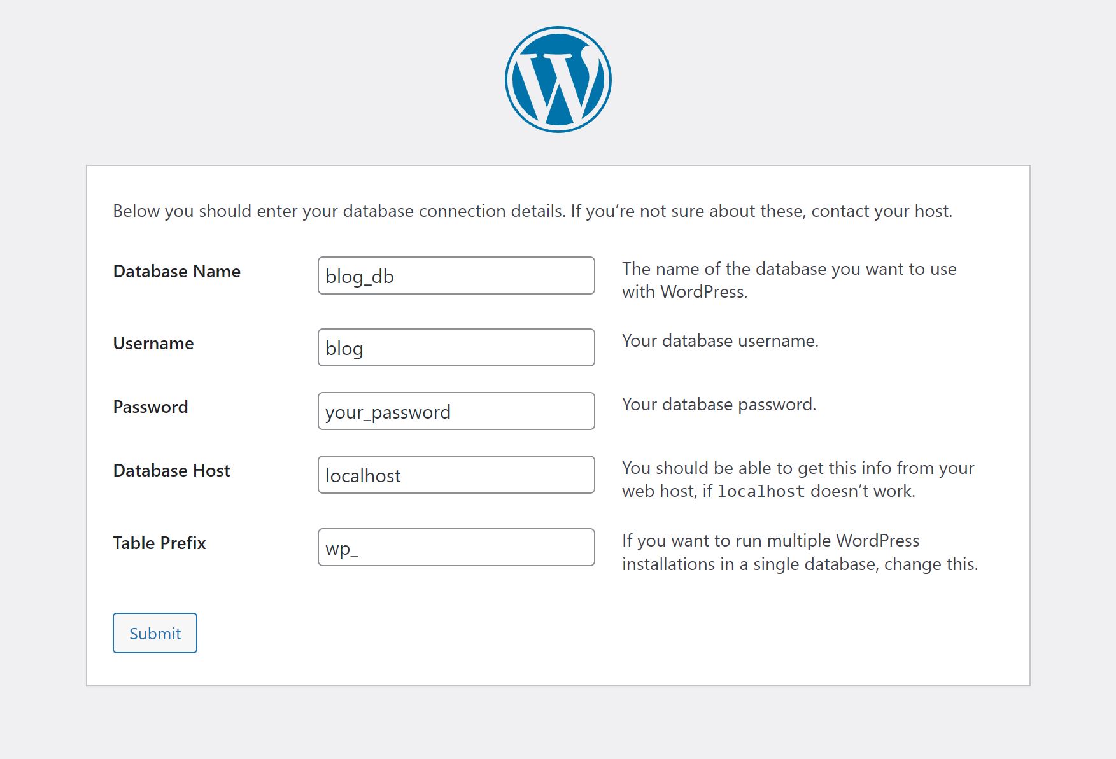
Task: Click the Username label
Action: (153, 344)
